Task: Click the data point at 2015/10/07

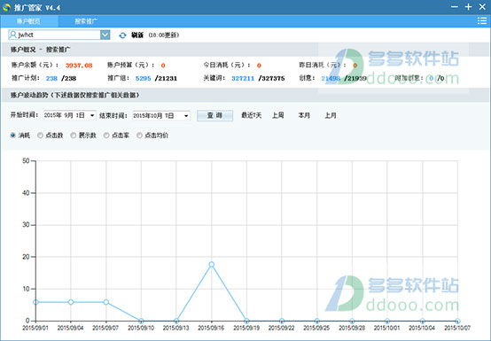Action: pos(457,321)
